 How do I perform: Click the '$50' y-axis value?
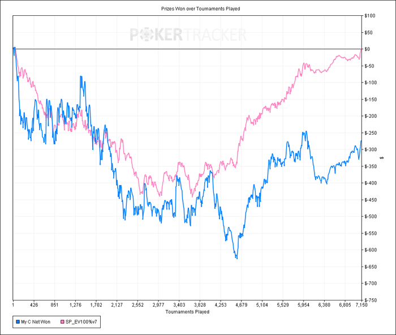(369, 33)
